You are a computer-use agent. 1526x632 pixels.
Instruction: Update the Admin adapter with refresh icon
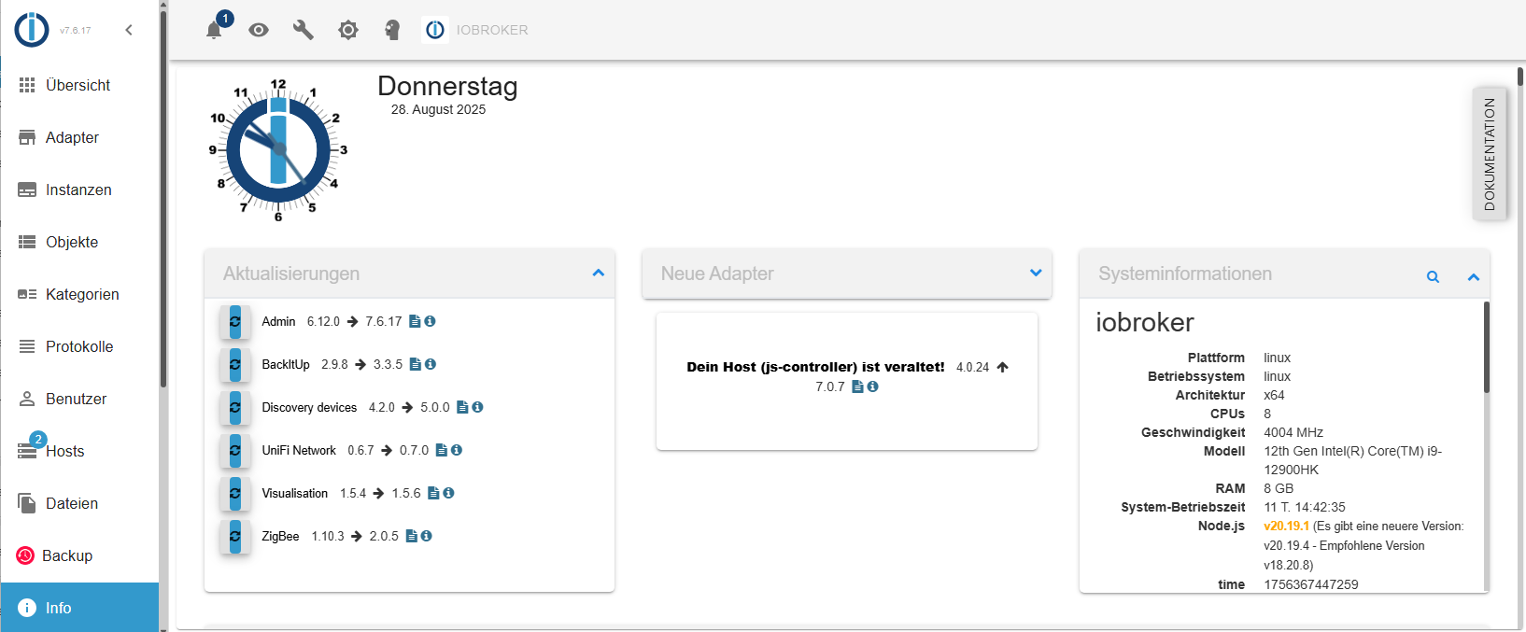[235, 322]
